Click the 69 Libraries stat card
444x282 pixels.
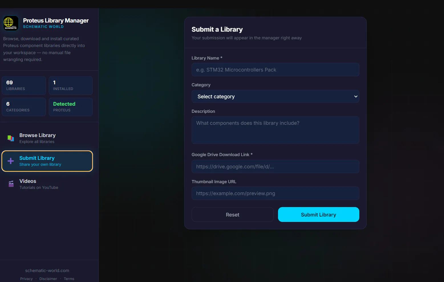click(x=24, y=85)
